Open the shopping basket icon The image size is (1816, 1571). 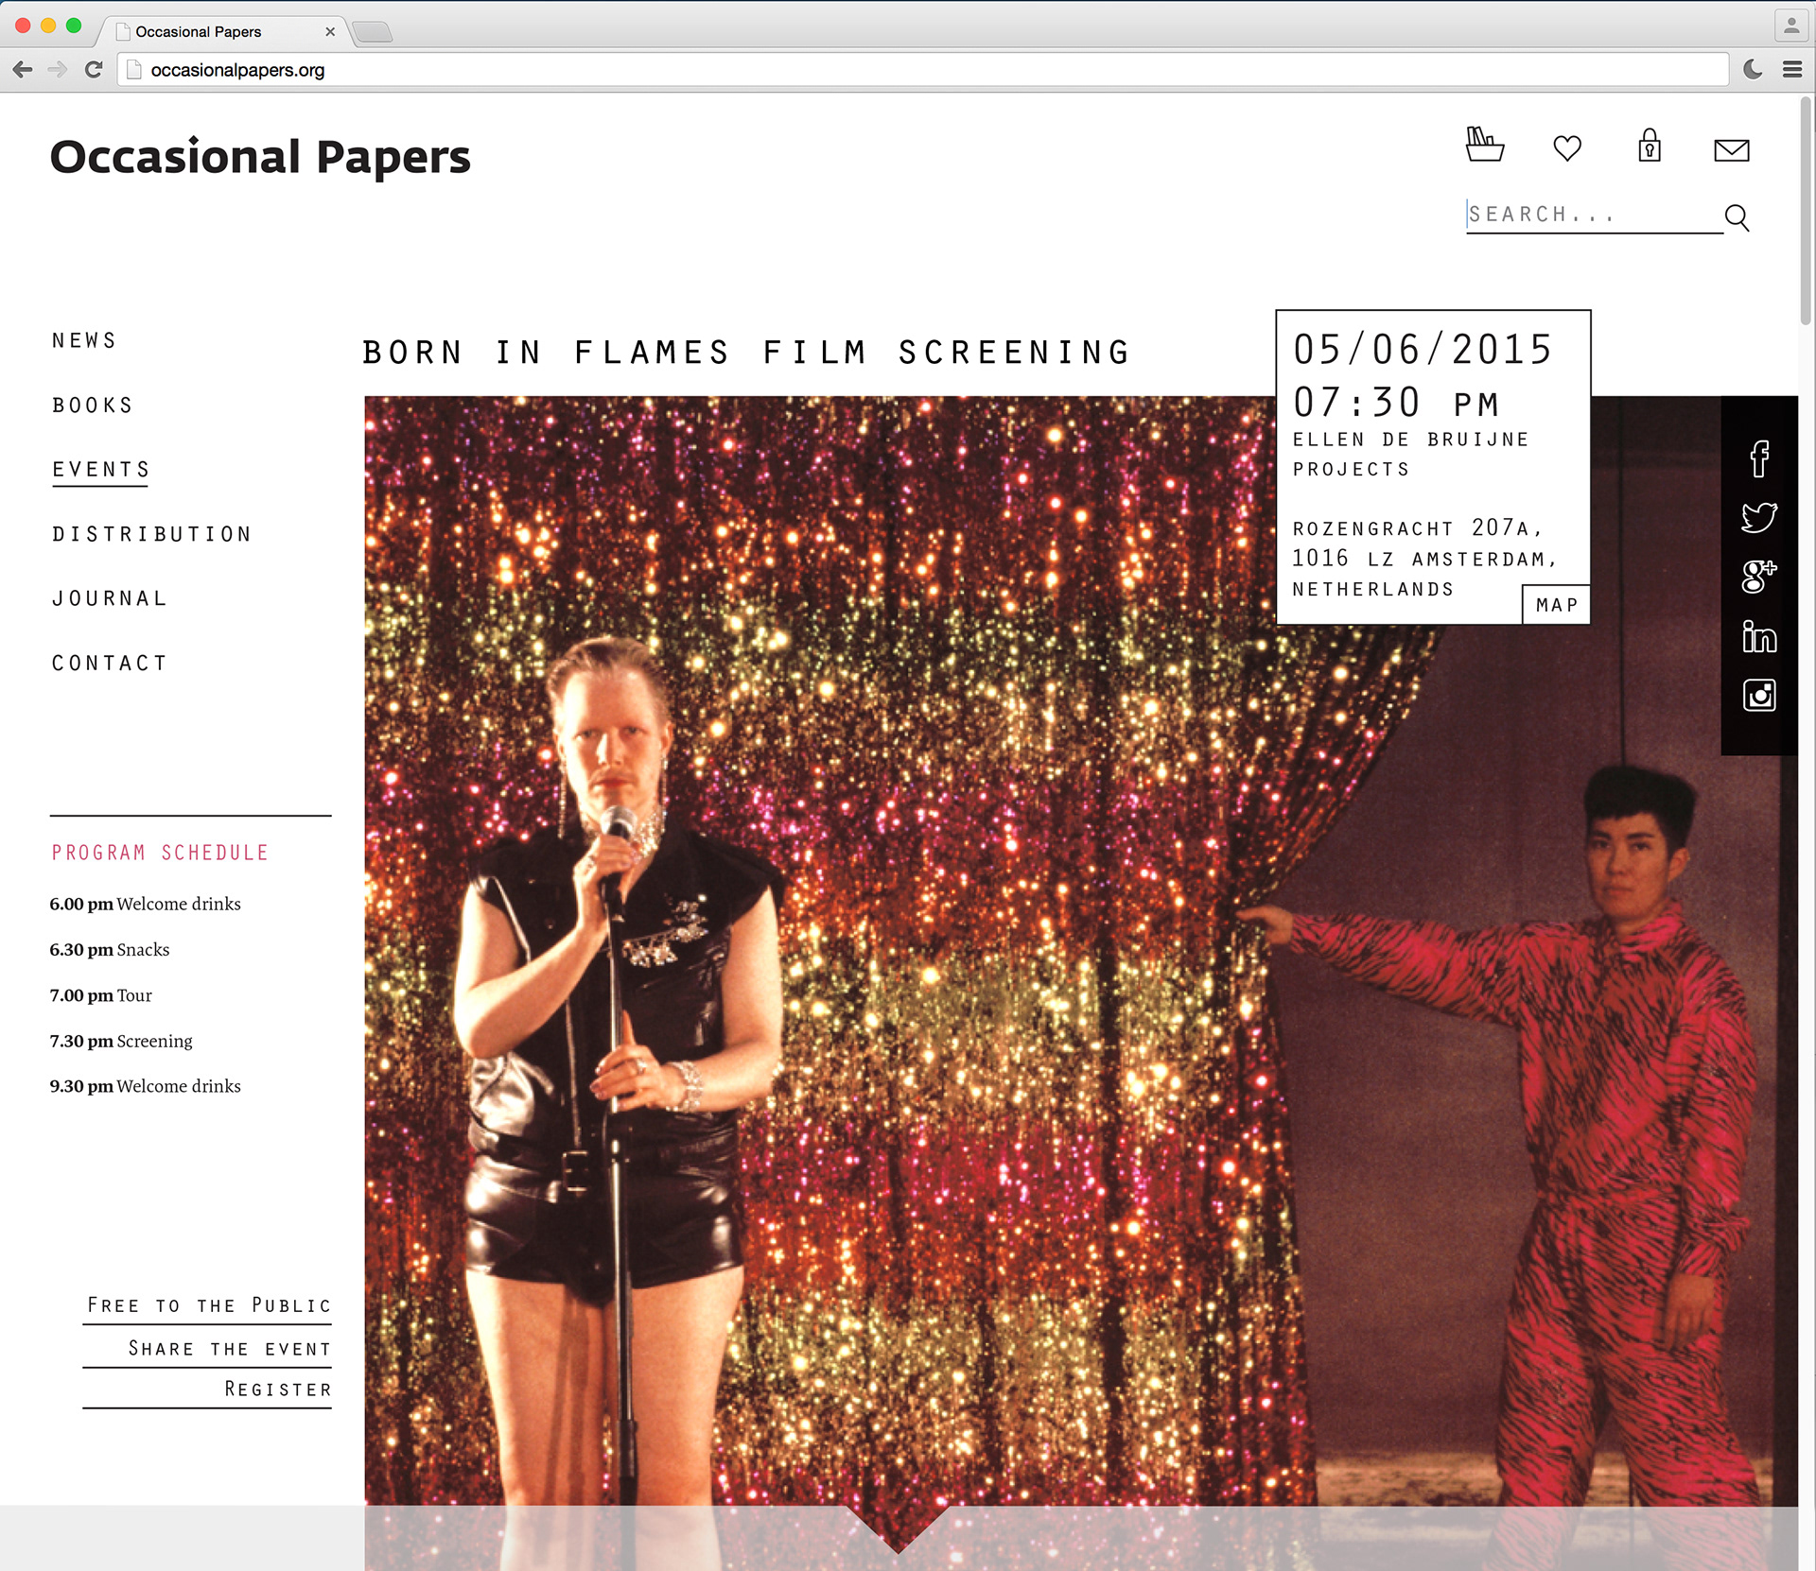tap(1484, 146)
